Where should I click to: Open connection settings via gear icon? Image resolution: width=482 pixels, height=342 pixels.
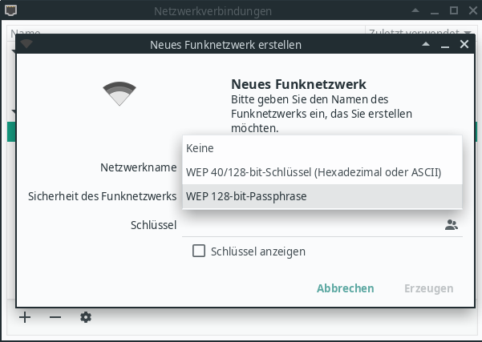pyautogui.click(x=86, y=317)
